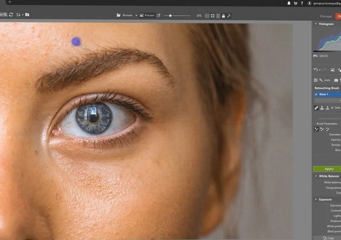Open help with the question mark icon
The height and width of the screenshot is (240, 341).
[302, 3]
